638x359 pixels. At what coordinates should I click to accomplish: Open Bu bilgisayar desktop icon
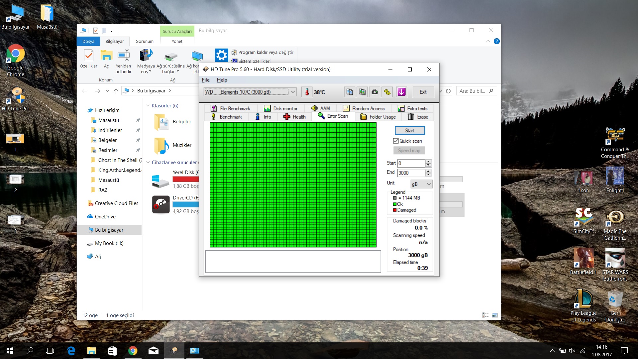(15, 17)
